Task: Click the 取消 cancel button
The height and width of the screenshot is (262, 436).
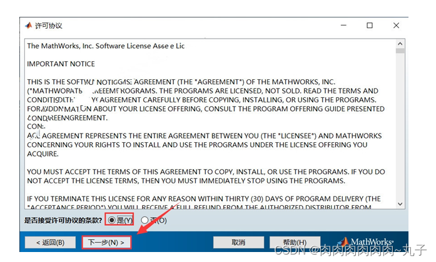Action: [x=238, y=243]
